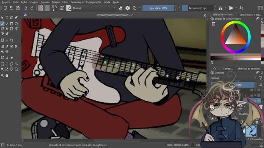Expand vertical mirror options arrow

coord(236,8)
